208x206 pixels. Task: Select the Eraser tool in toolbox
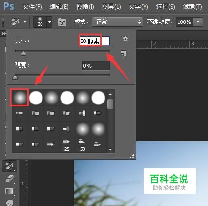click(10, 179)
